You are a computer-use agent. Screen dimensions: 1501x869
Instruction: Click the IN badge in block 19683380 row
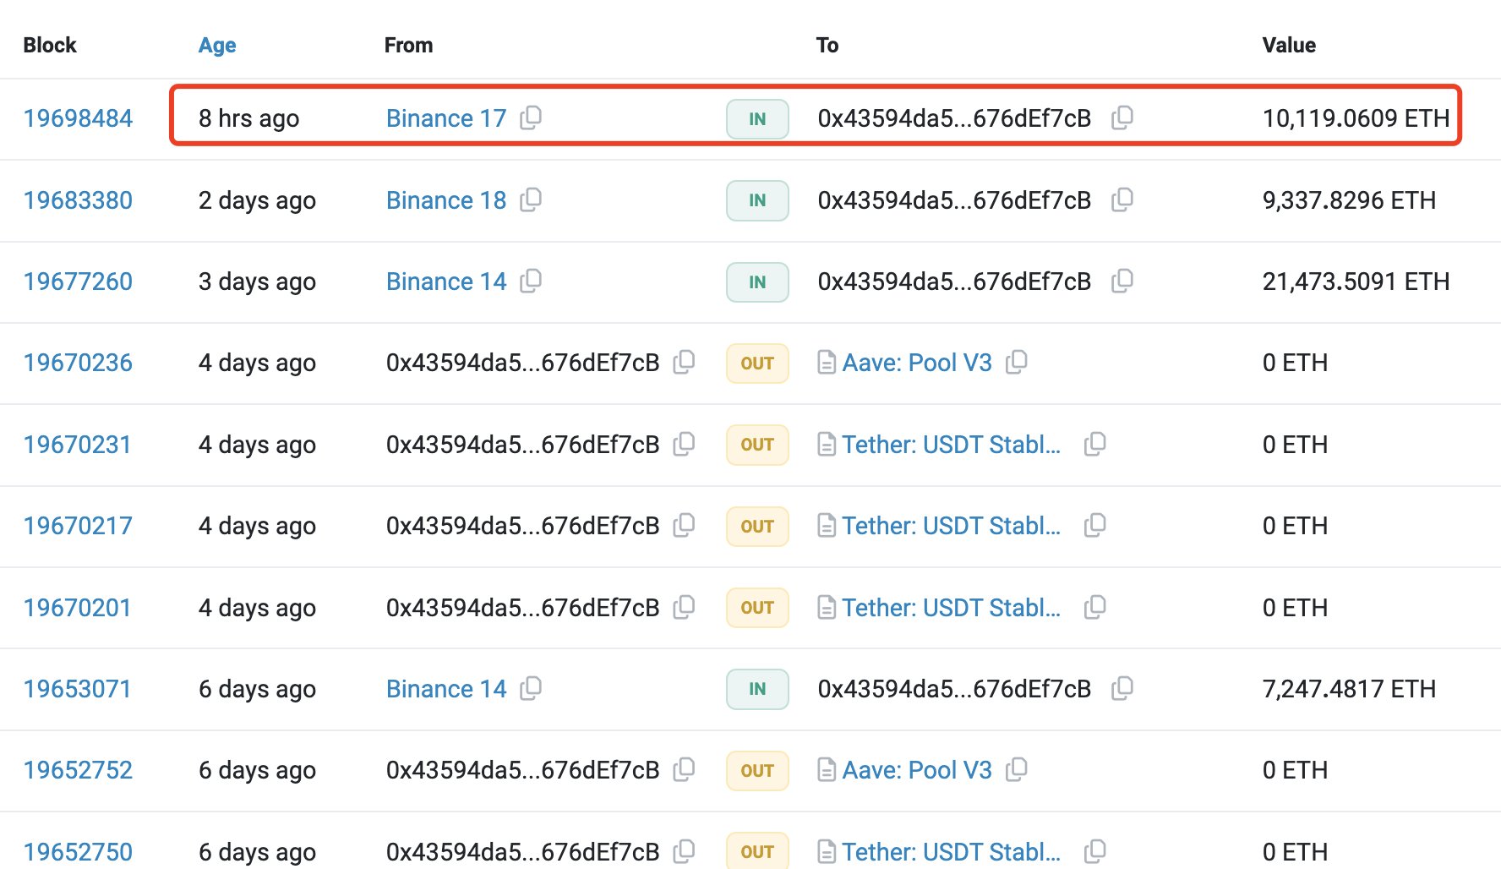[757, 200]
